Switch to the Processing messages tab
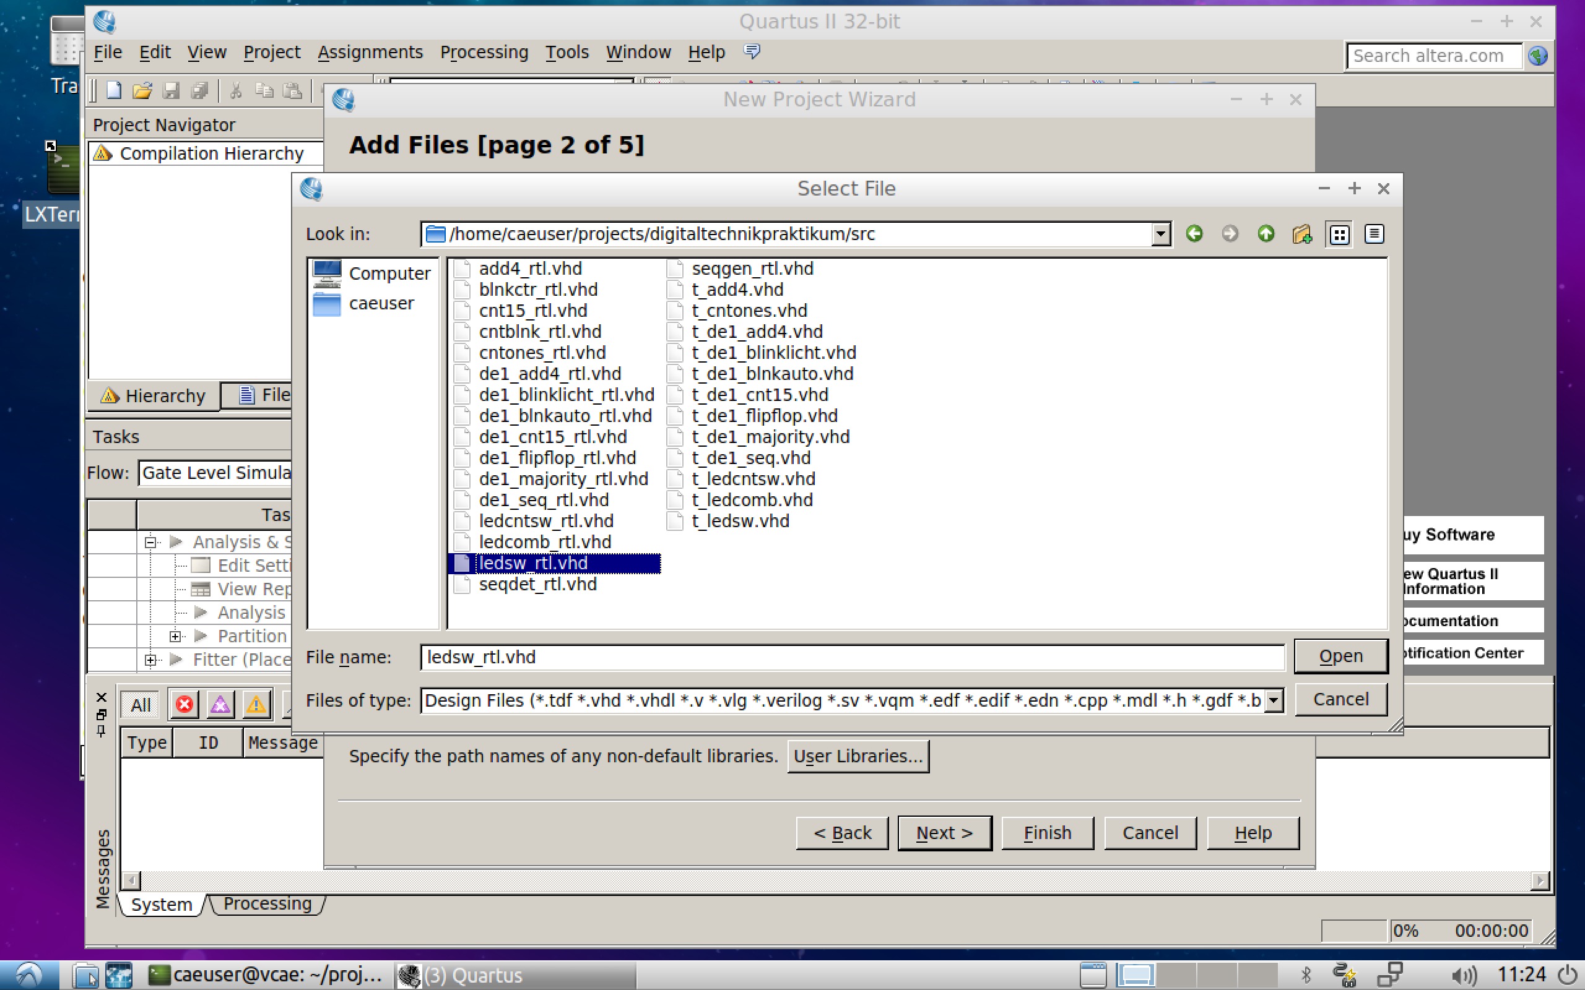This screenshot has height=990, width=1585. pos(267,903)
